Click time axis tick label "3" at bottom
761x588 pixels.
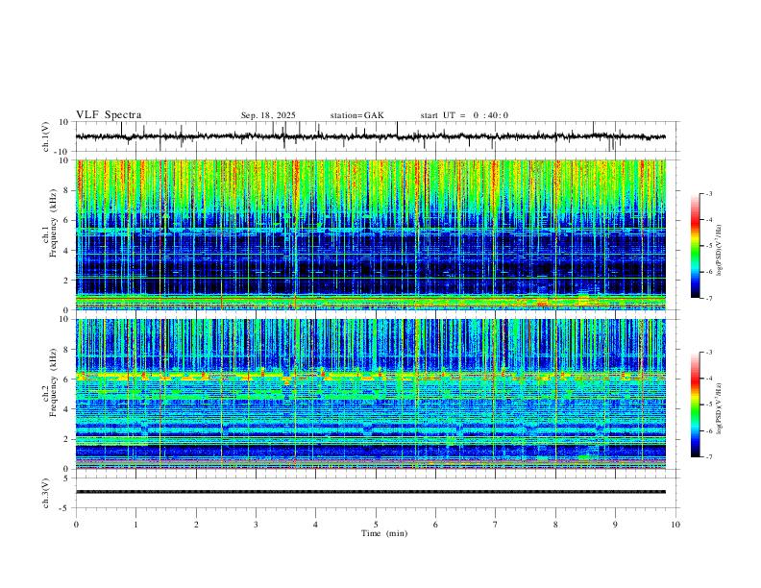(x=256, y=525)
